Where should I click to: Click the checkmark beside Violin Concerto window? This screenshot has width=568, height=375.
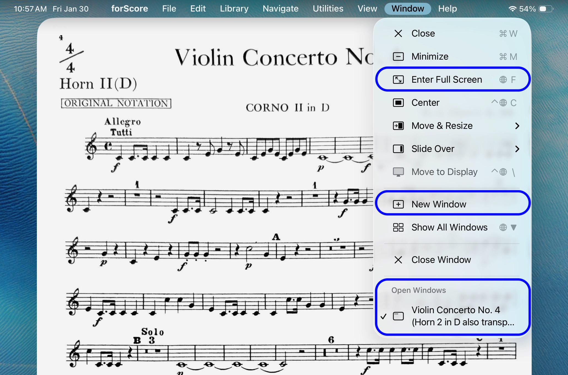click(x=383, y=316)
